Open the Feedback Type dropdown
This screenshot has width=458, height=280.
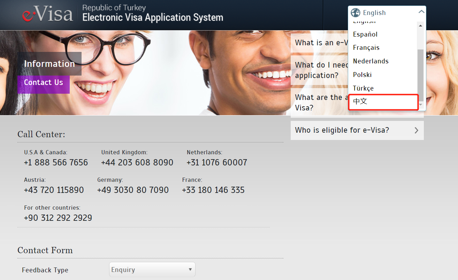coord(152,270)
